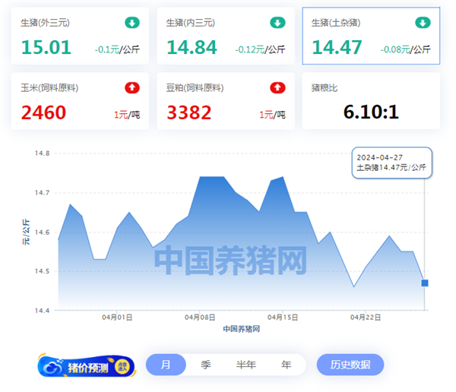Screen dimensions: 456x392
Task: Switch to the 季 time range
Action: pos(205,365)
